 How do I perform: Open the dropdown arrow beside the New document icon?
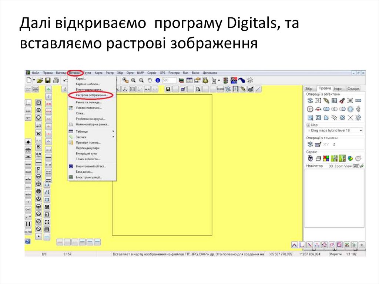[34, 80]
